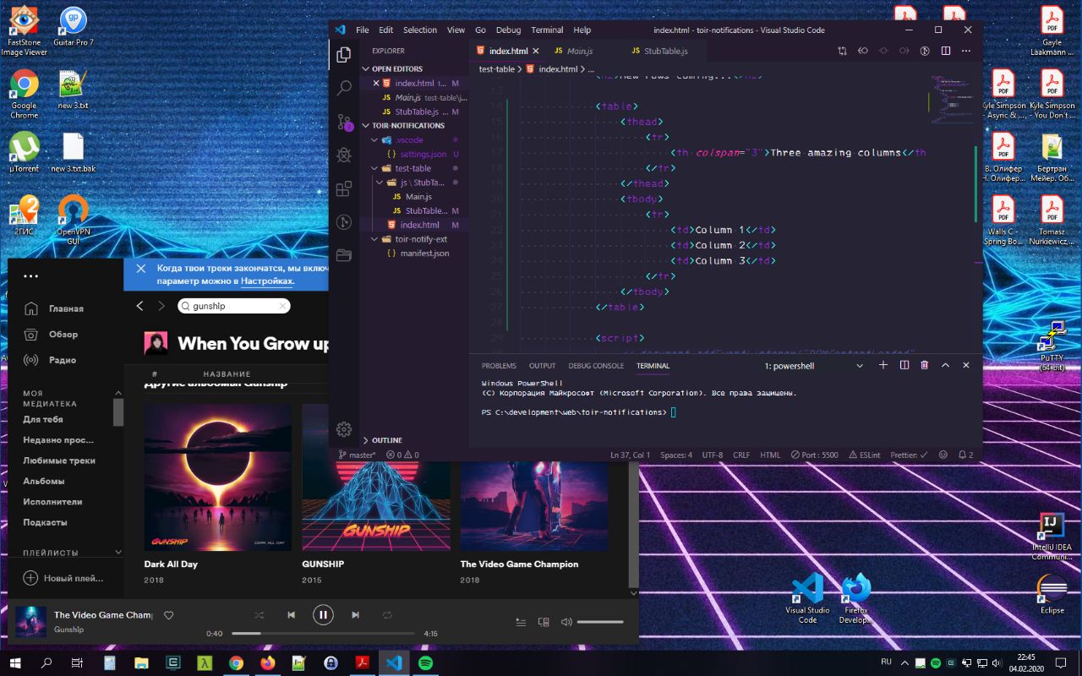Open the Spotify play queue
Image resolution: width=1082 pixels, height=676 pixels.
click(x=522, y=622)
